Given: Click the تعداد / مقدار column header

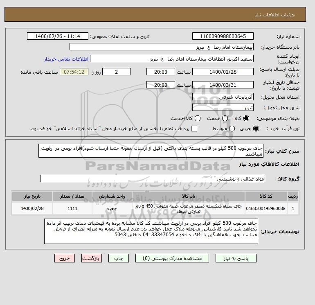Looking at the screenshot, I should coord(72,196).
